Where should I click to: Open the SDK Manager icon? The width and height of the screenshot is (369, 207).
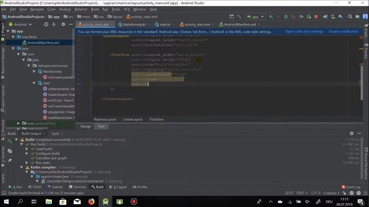point(341,17)
